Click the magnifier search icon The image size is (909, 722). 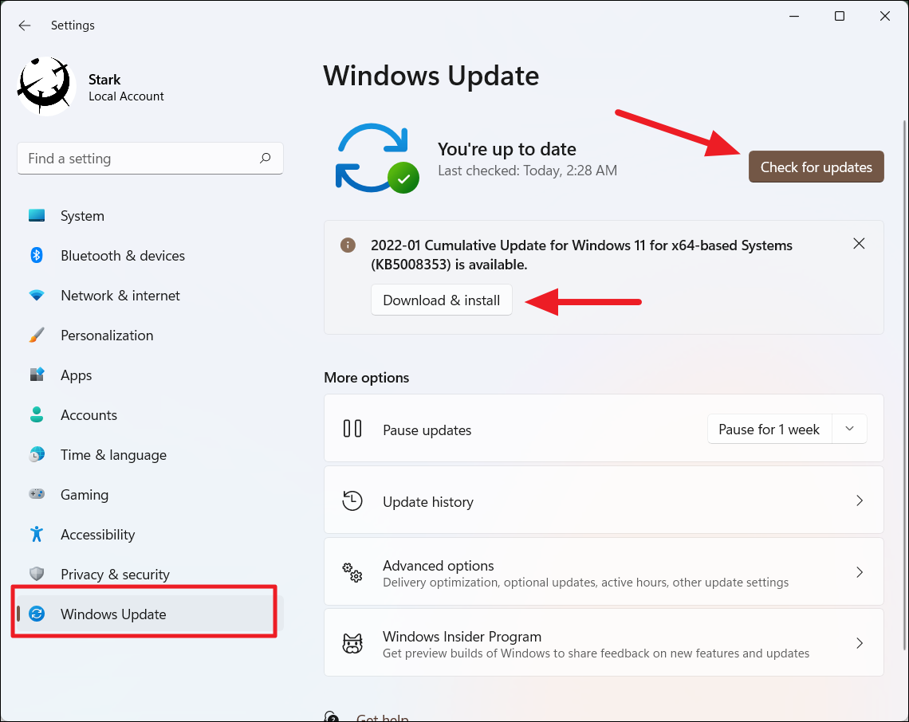265,159
